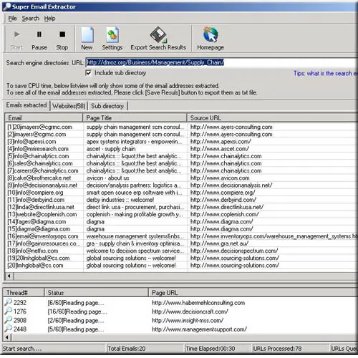Select thread 2292 magnifier icon
Screen dimensions: 358x358
pyautogui.click(x=8, y=302)
